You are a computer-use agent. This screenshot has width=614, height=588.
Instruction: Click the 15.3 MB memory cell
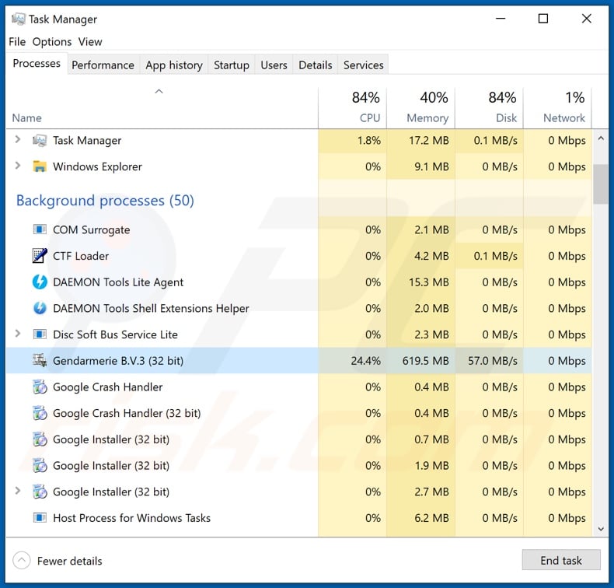(x=420, y=282)
